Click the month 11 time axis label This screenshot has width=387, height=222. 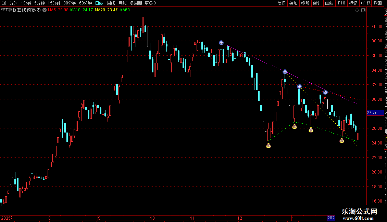pos(192,218)
